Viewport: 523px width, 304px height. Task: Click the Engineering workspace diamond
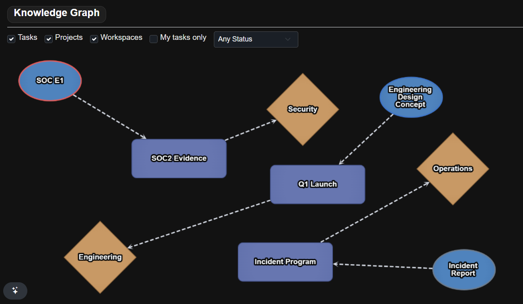(x=100, y=256)
